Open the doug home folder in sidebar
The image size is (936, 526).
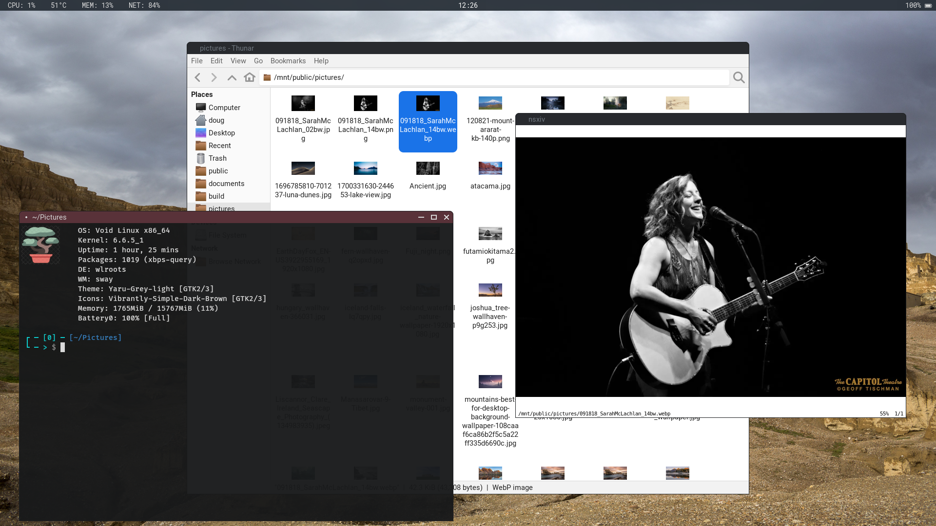pyautogui.click(x=216, y=120)
